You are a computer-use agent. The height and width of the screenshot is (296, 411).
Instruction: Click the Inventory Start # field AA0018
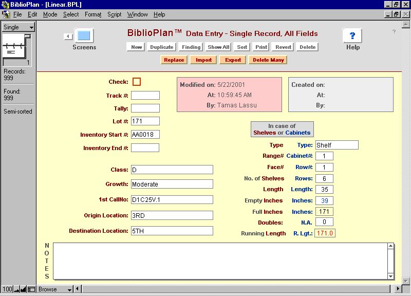tap(145, 135)
